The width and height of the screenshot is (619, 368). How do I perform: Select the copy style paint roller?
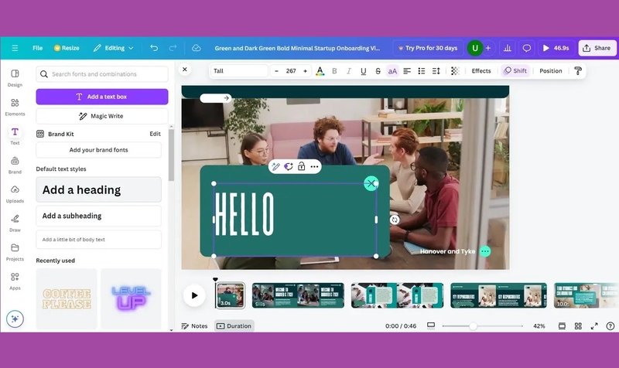click(578, 71)
